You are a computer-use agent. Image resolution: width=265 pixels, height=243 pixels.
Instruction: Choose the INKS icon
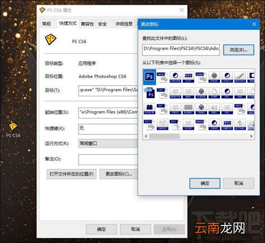(x=214, y=109)
